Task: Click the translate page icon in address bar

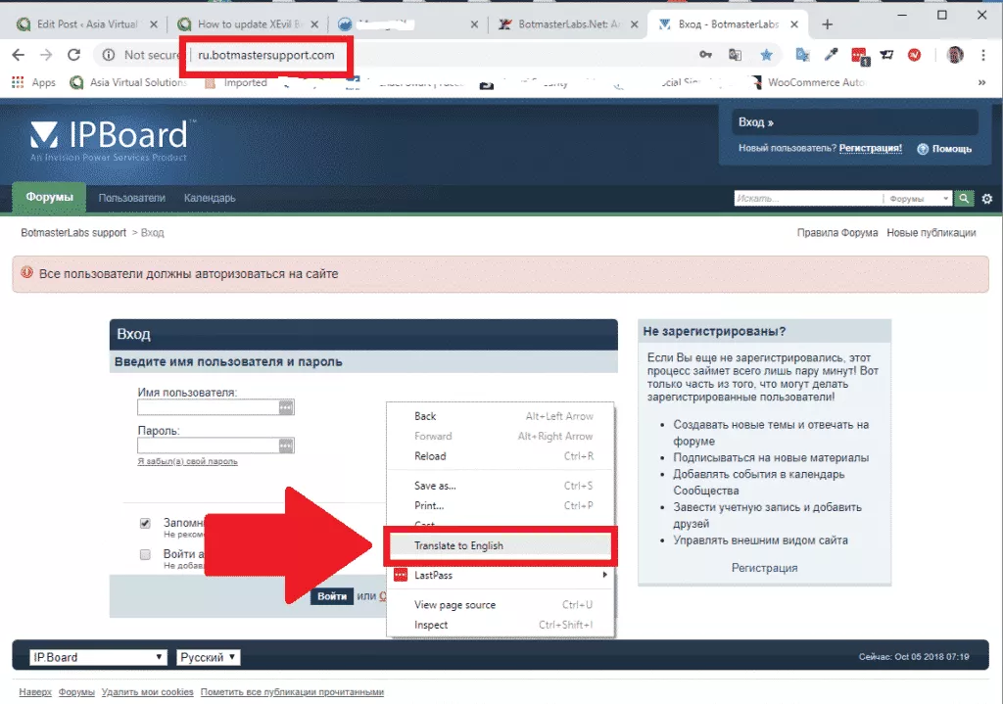Action: [x=736, y=56]
